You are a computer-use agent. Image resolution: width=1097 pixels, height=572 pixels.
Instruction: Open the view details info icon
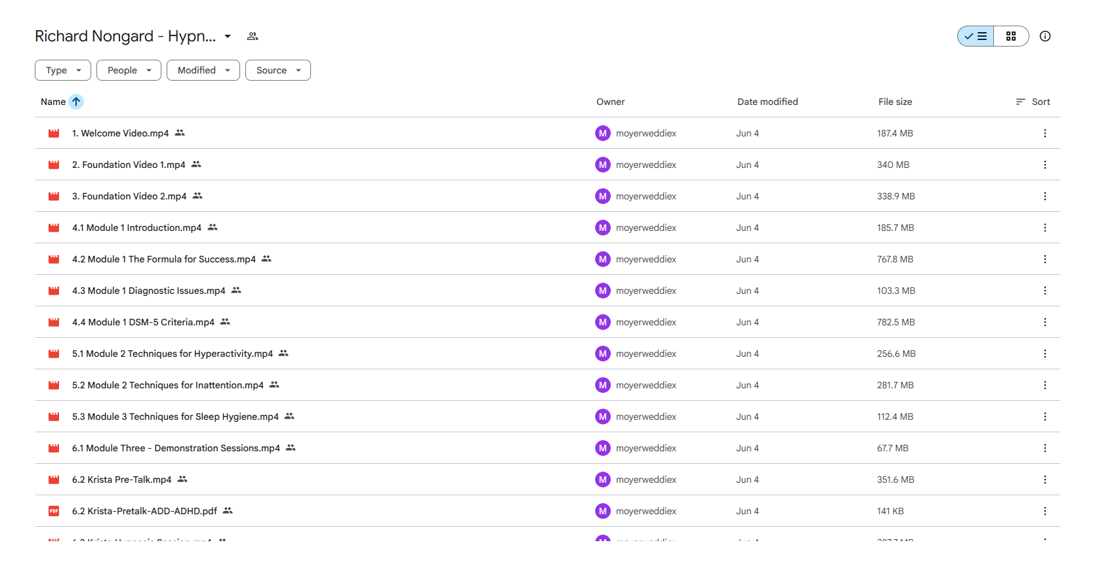pos(1045,36)
